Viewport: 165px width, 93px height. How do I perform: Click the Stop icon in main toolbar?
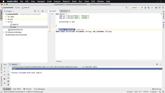click(x=152, y=7)
